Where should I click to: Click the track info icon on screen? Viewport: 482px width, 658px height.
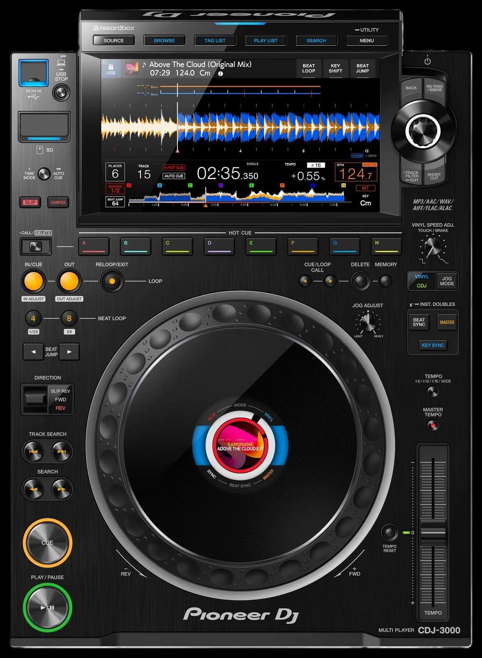coord(221,74)
